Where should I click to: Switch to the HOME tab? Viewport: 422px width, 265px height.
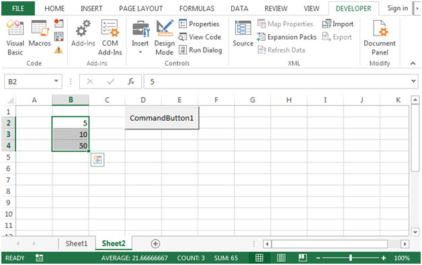(54, 9)
